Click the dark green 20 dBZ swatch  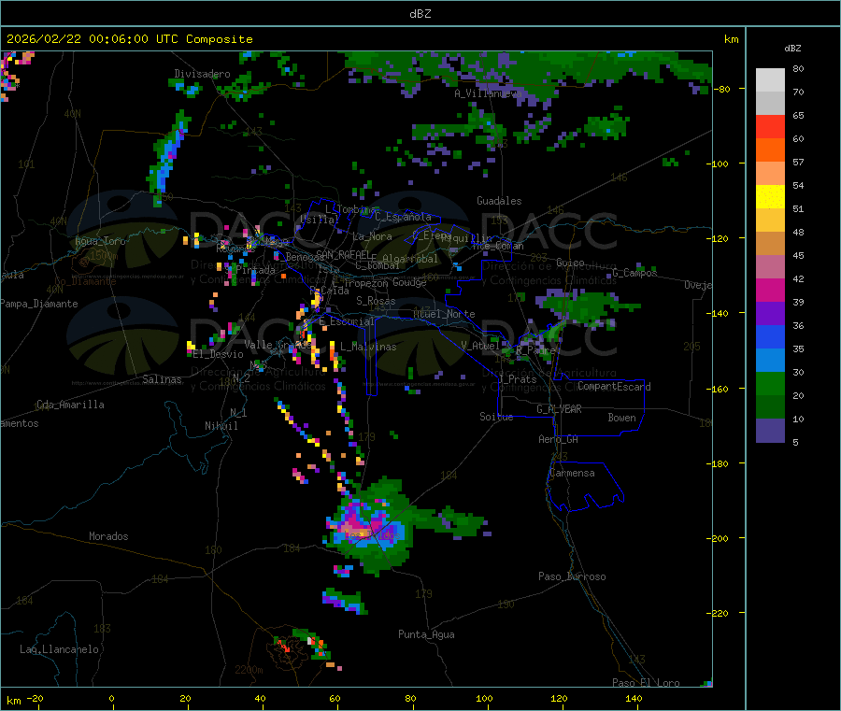click(770, 406)
